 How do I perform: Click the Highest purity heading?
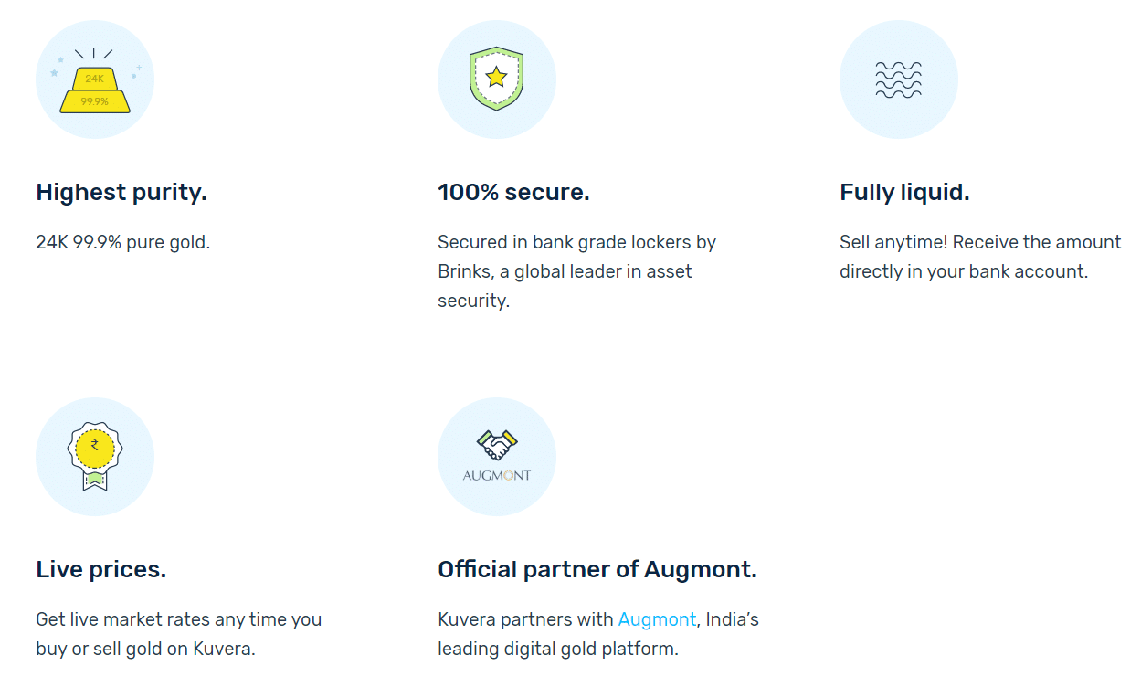pos(121,193)
